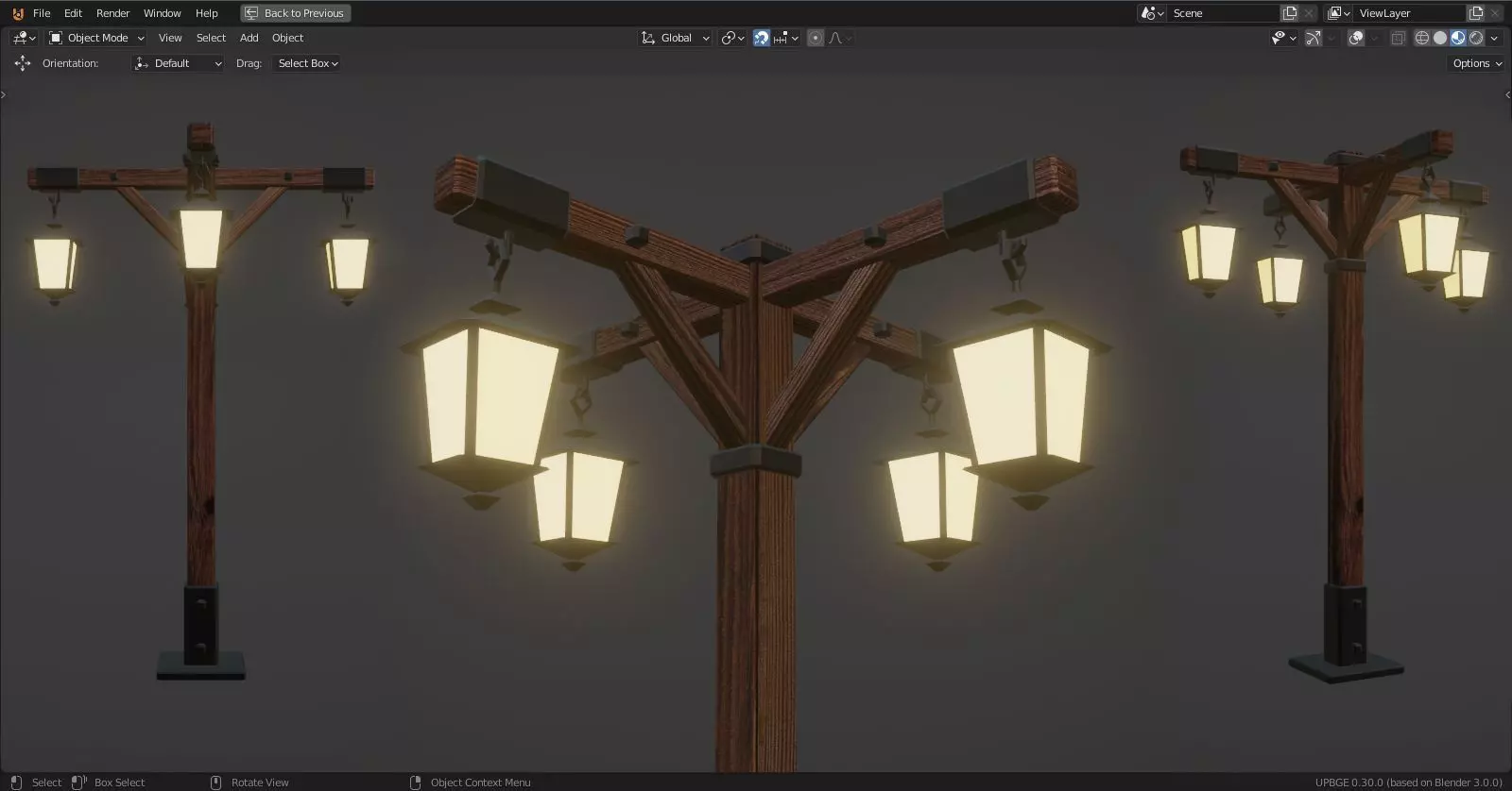This screenshot has width=1512, height=791.
Task: Click the Box Select mouse-drag icon
Action: [79, 783]
